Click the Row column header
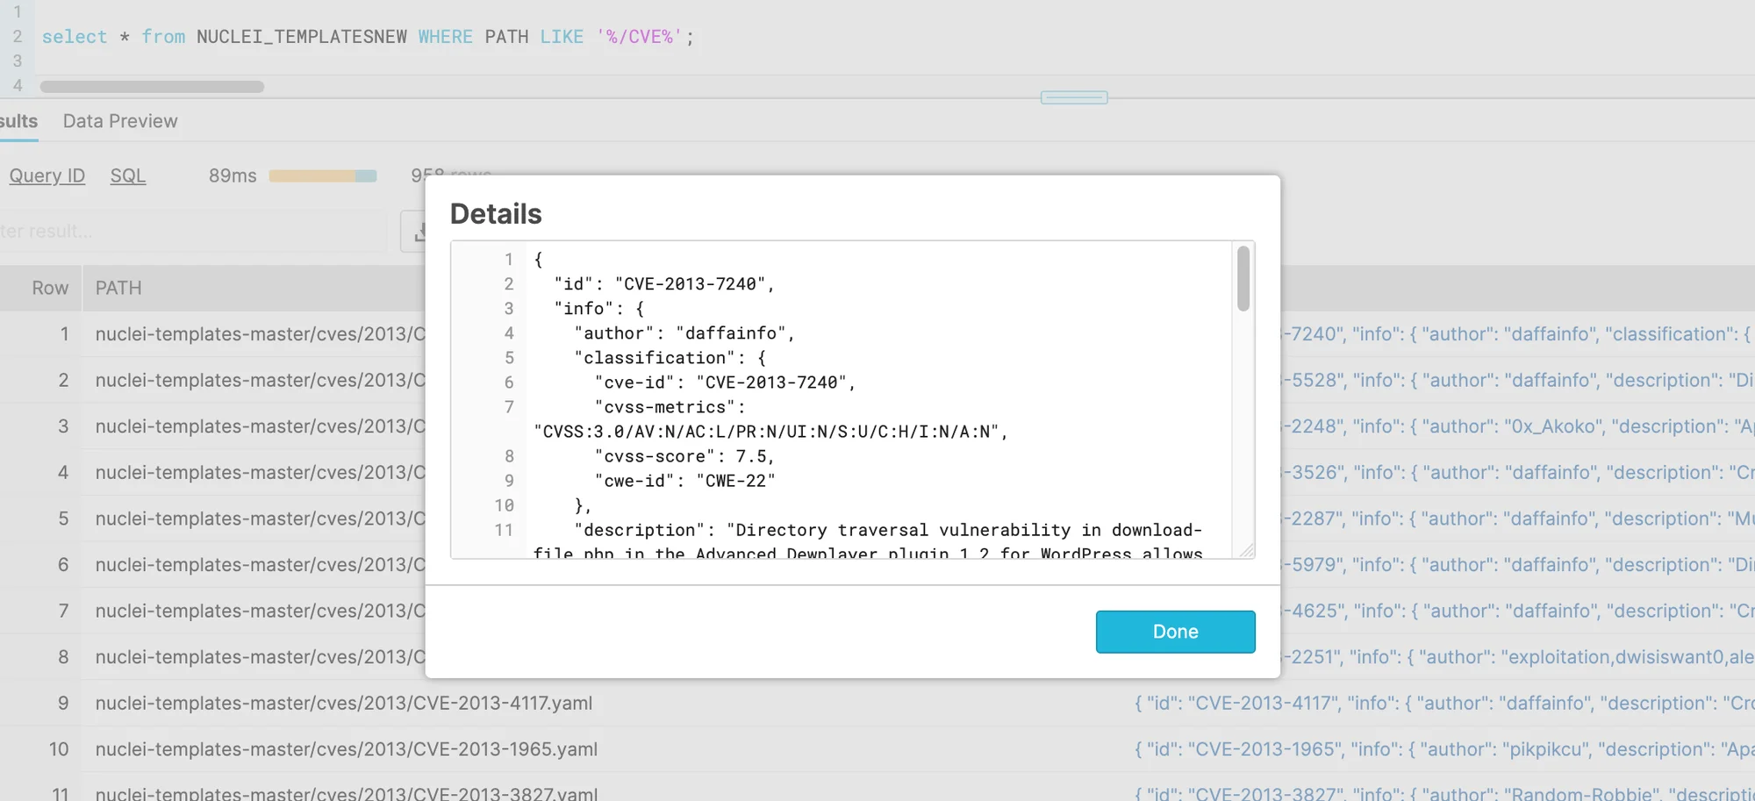 pyautogui.click(x=50, y=288)
